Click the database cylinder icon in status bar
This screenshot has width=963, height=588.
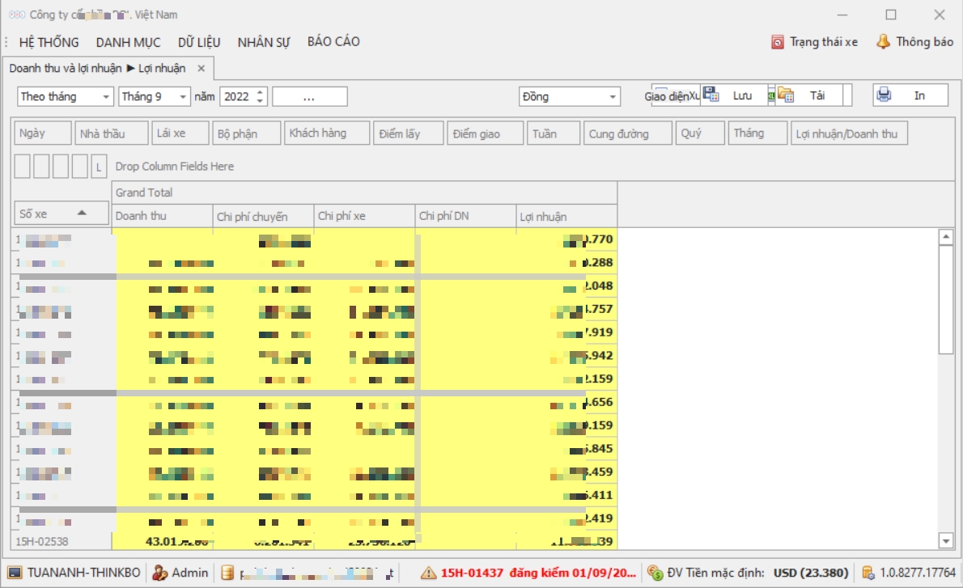(x=227, y=573)
